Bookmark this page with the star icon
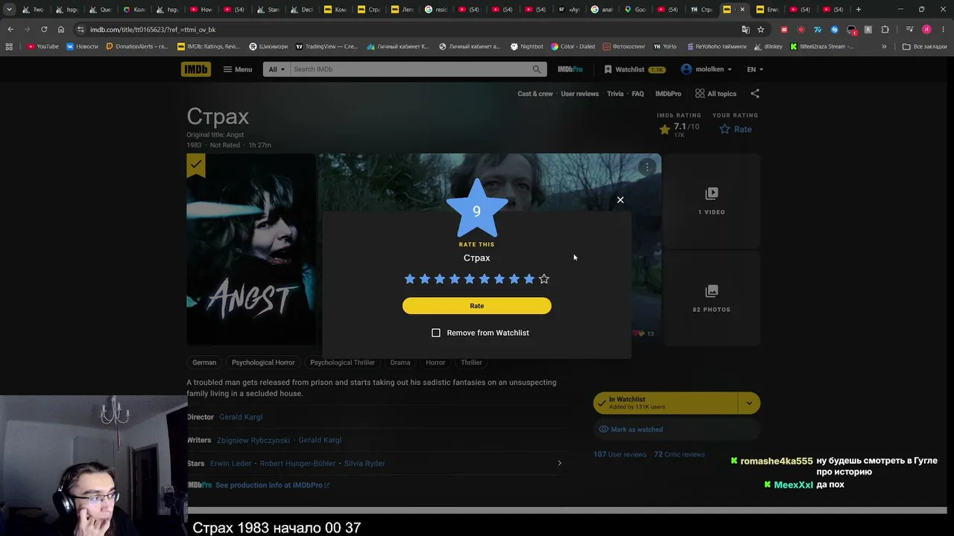 pyautogui.click(x=760, y=29)
